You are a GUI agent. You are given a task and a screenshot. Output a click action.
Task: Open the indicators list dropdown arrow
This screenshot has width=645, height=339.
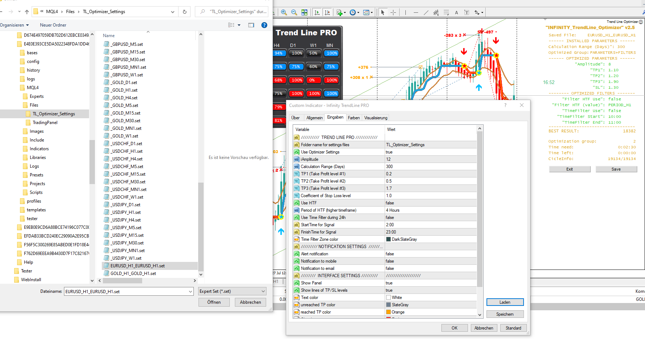345,12
